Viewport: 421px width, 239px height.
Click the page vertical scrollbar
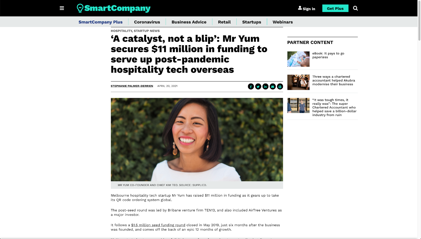point(419,119)
